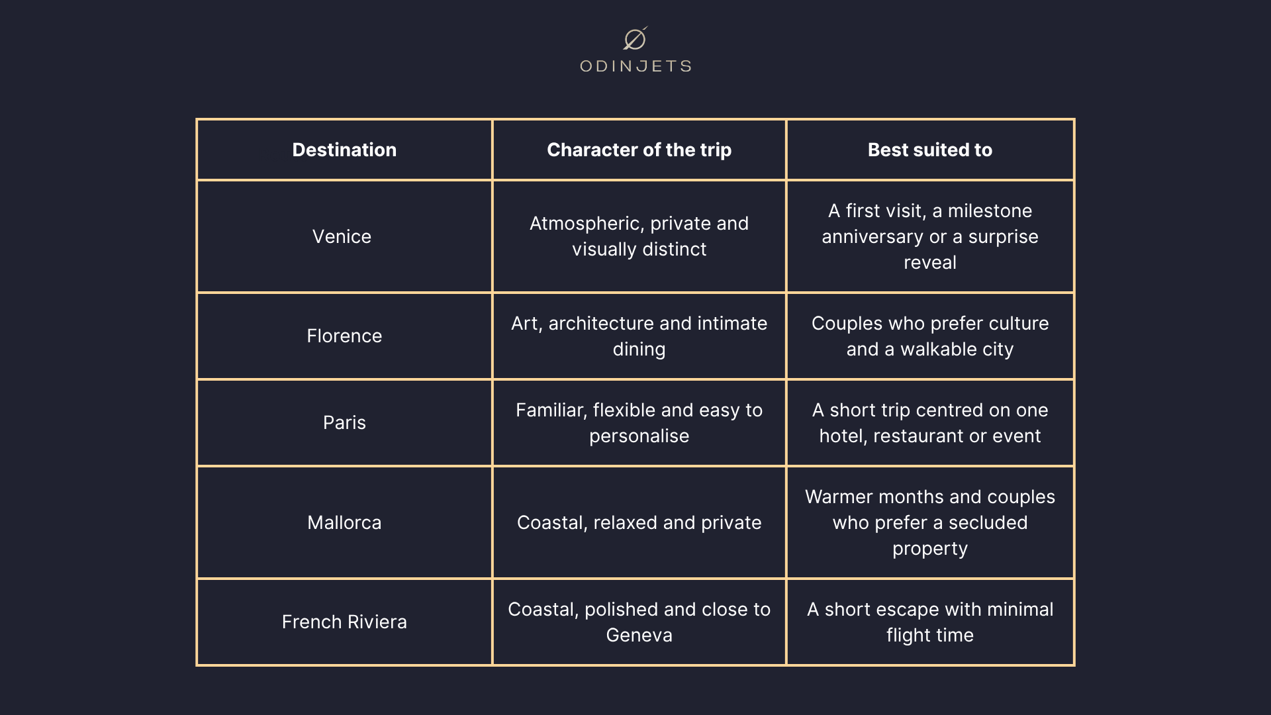This screenshot has height=715, width=1271.
Task: Click the Florence destination cell
Action: (x=344, y=336)
